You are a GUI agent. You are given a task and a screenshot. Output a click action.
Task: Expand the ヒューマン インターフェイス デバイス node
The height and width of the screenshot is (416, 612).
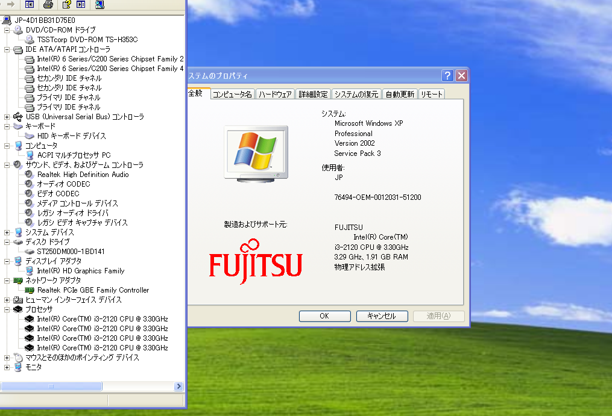tap(7, 300)
